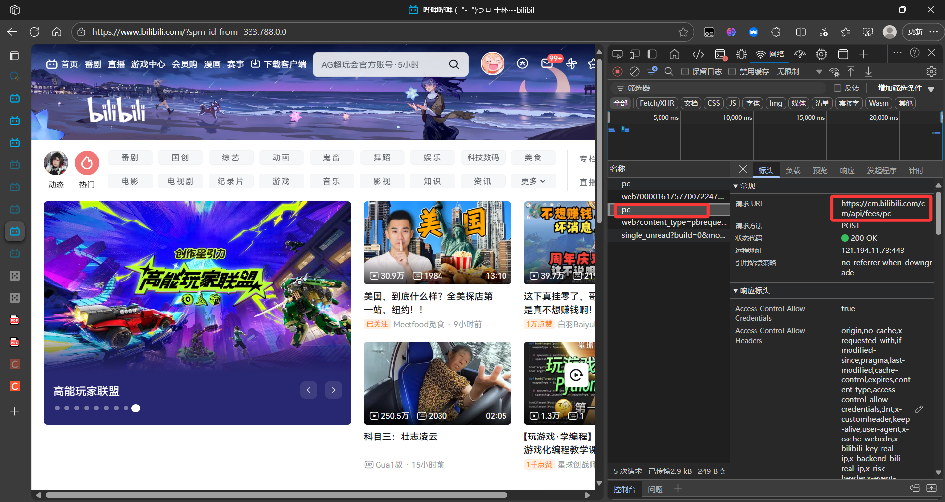Click the Import HAR upload arrow icon
The width and height of the screenshot is (945, 502).
coord(851,72)
